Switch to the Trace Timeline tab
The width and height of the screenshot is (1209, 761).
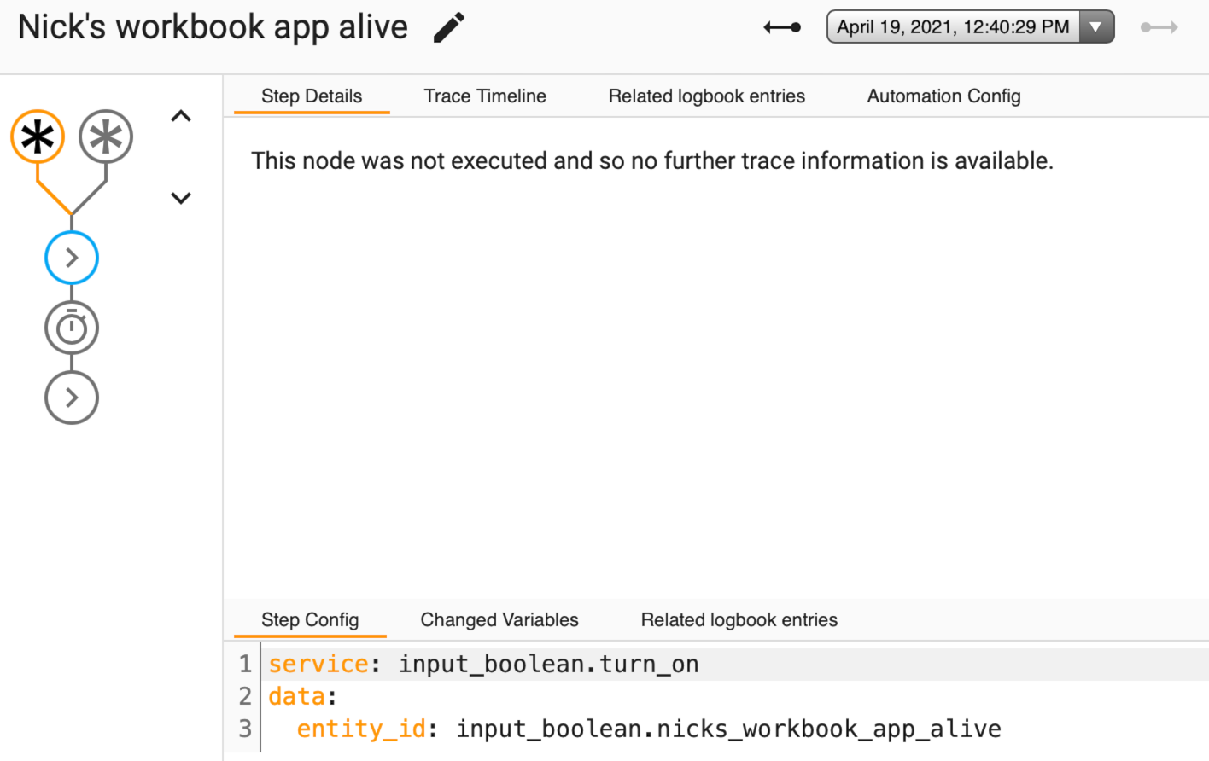coord(484,96)
